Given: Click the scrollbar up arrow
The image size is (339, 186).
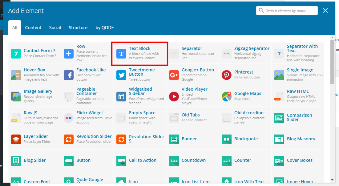Looking at the screenshot, I should [x=332, y=38].
